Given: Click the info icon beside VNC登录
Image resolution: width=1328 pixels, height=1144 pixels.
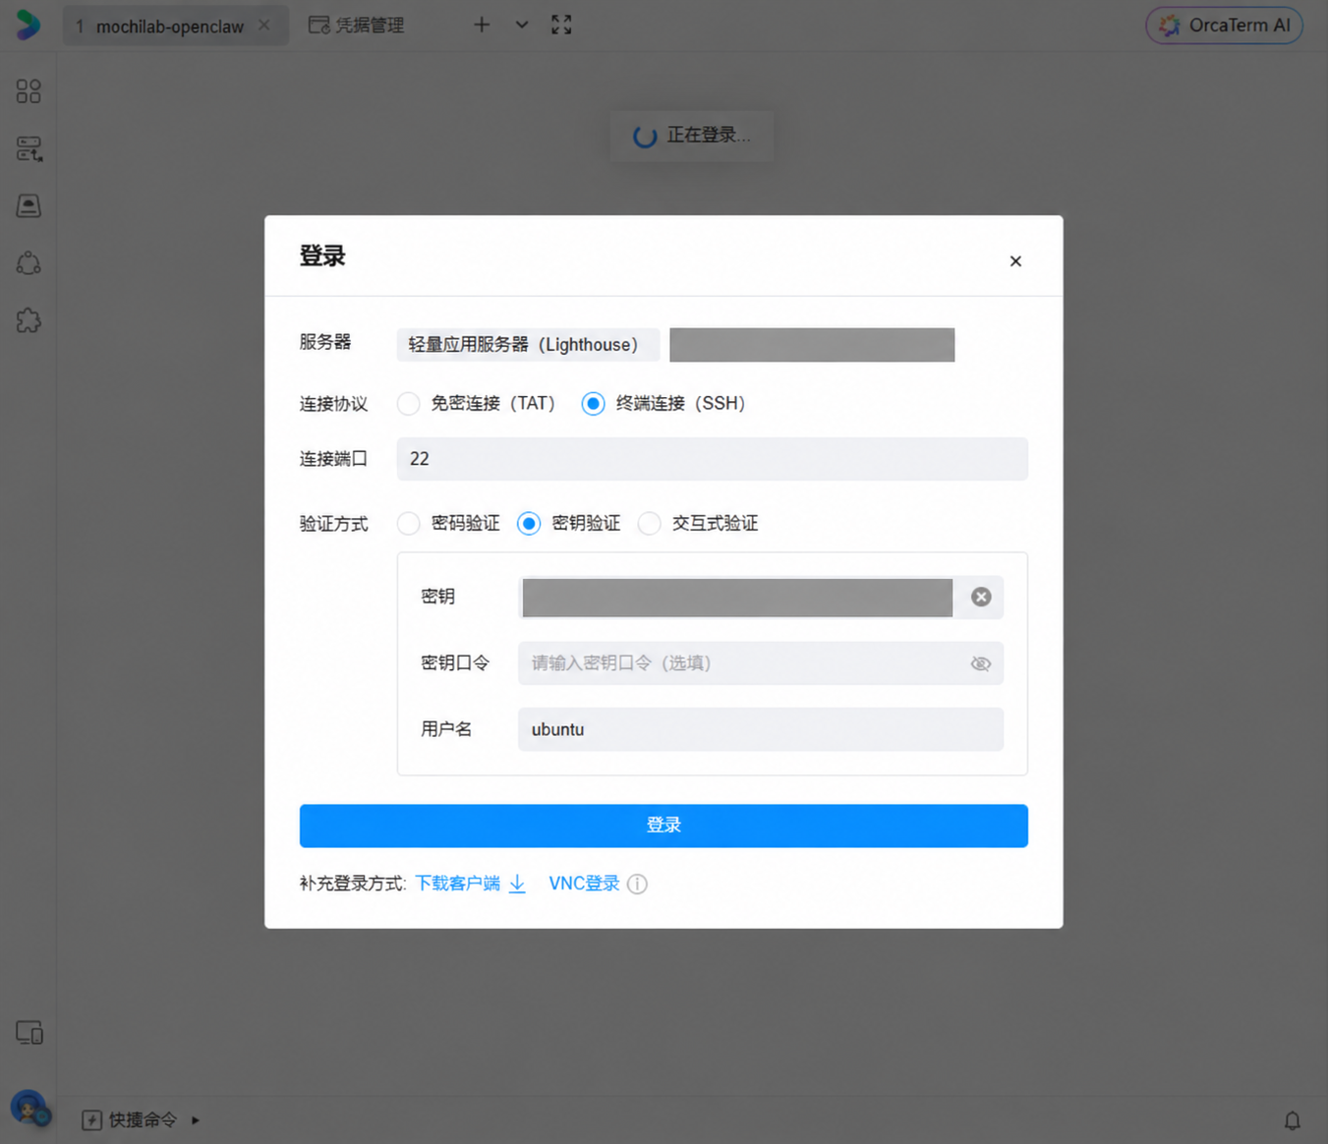Looking at the screenshot, I should 637,884.
